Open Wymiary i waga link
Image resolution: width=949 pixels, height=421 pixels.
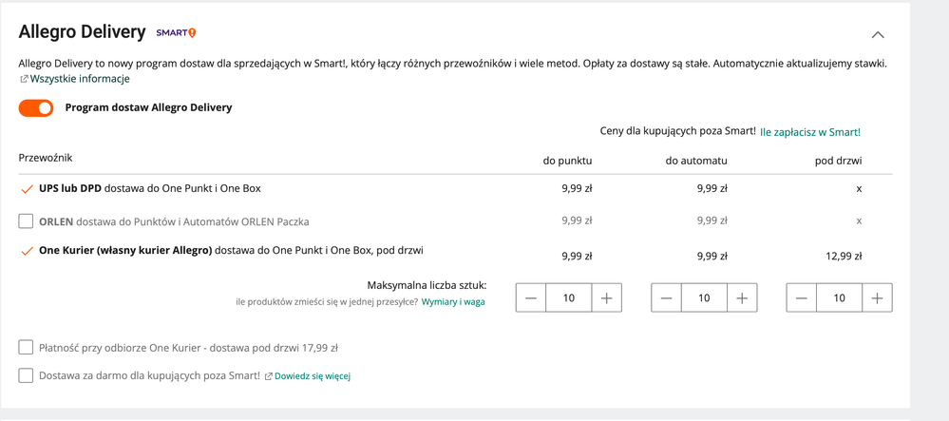(453, 301)
